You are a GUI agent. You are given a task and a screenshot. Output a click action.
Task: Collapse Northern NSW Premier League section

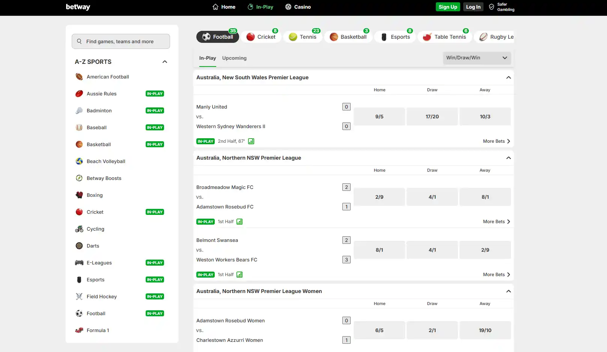pyautogui.click(x=509, y=158)
